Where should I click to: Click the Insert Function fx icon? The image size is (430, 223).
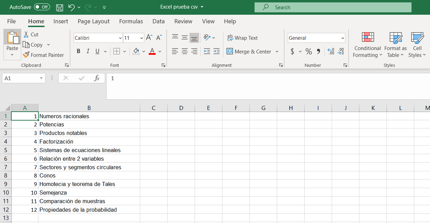97,78
